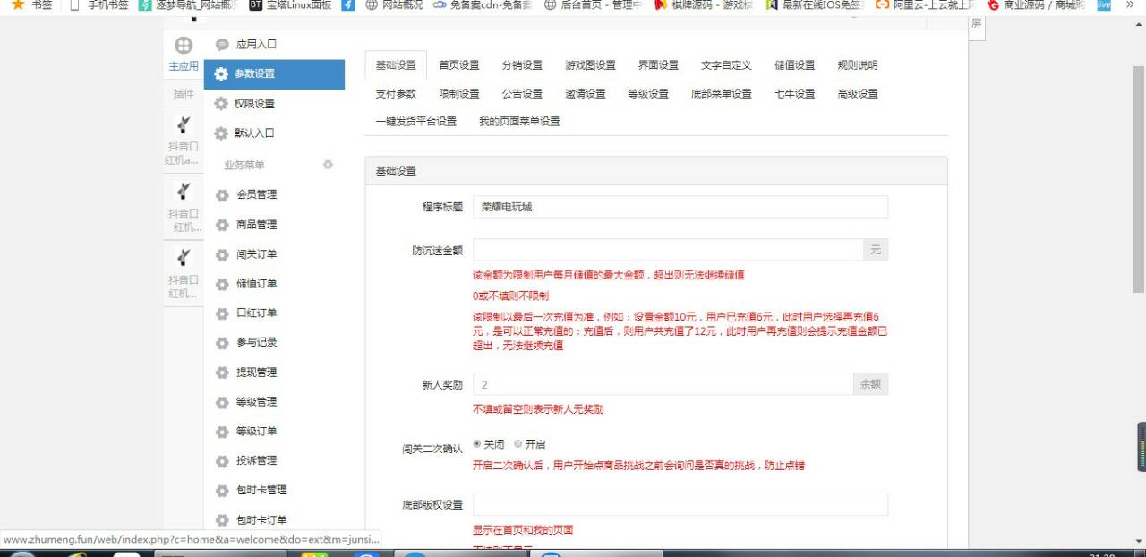
Task: Click the 程序标题 input field
Action: [x=680, y=207]
